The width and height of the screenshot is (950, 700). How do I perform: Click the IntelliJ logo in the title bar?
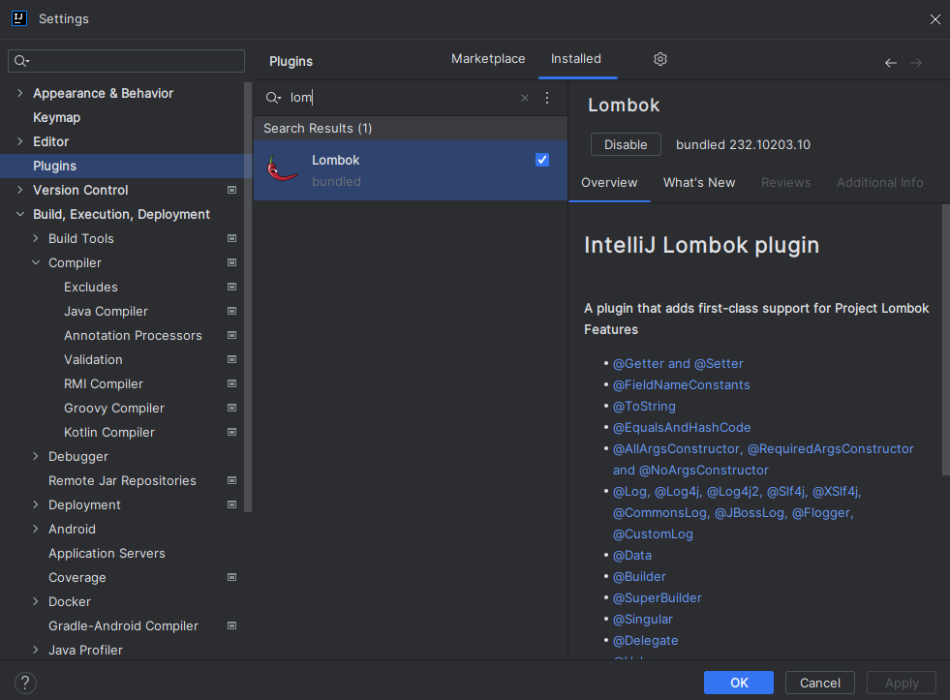click(19, 18)
